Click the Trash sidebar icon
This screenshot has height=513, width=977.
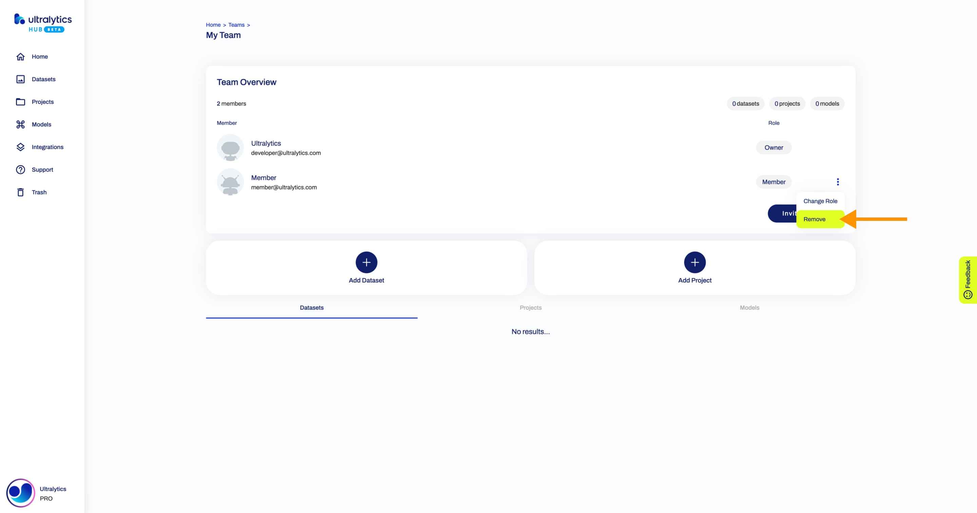(x=21, y=192)
